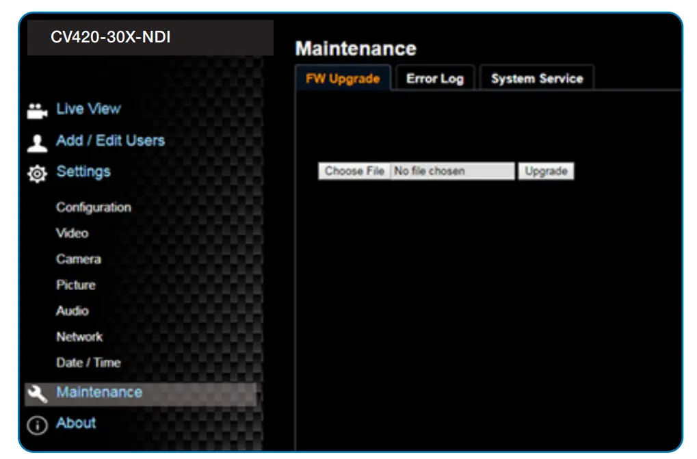Open Live View from the sidebar

[88, 108]
